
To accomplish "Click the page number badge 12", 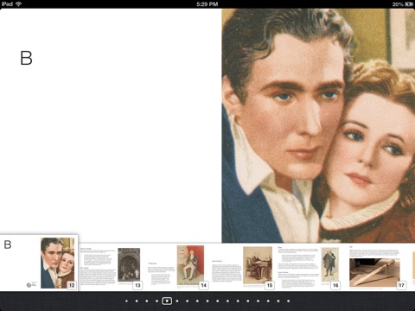I will tap(72, 285).
